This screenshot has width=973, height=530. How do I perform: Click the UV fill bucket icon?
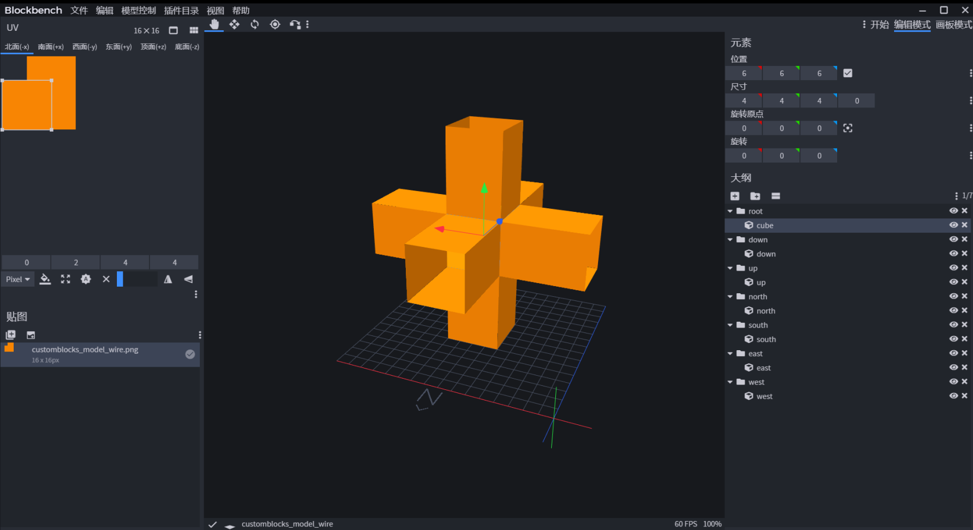45,279
